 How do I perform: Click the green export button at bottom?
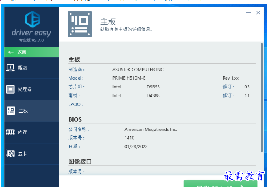coord(220,183)
